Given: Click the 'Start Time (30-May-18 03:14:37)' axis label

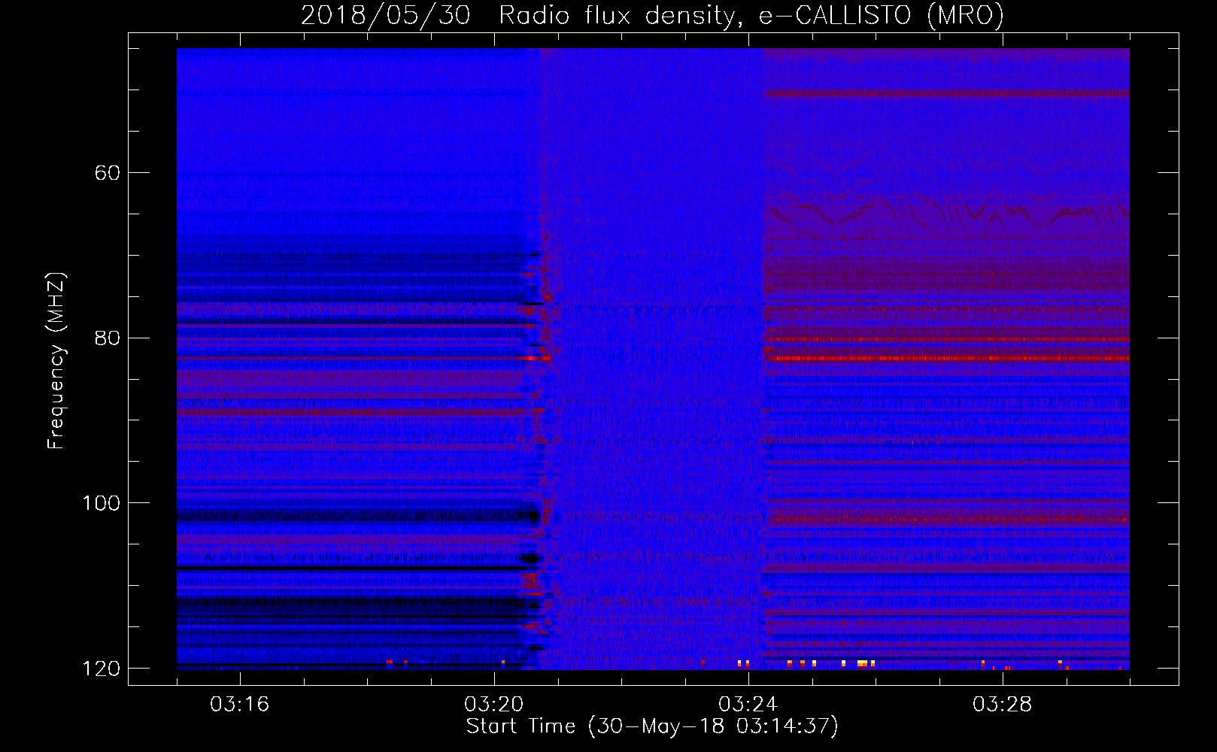Looking at the screenshot, I should [652, 726].
